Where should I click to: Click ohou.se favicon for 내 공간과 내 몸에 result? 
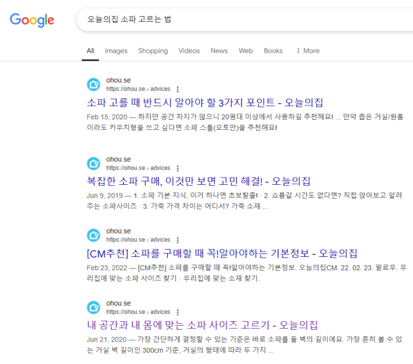click(93, 307)
